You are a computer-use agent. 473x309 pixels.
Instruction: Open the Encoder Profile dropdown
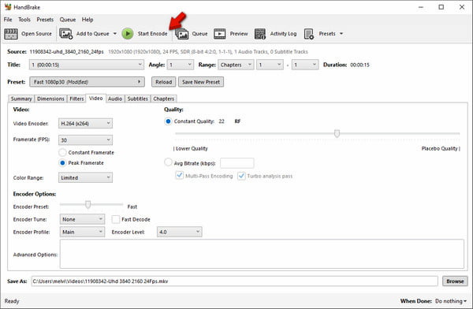tap(82, 232)
